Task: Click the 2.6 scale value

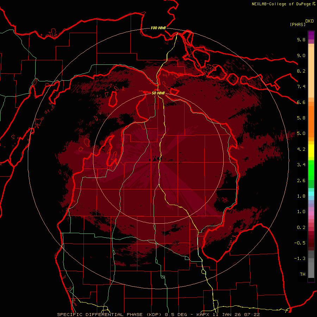Action: coord(301,181)
